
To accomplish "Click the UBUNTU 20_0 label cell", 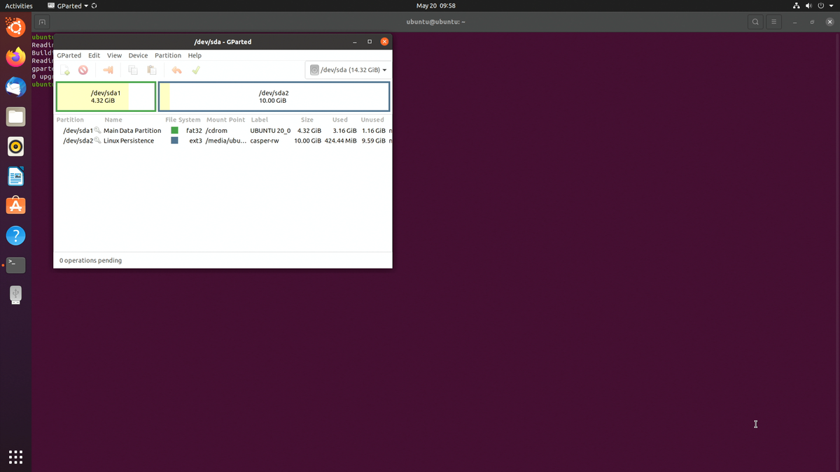I will (270, 130).
